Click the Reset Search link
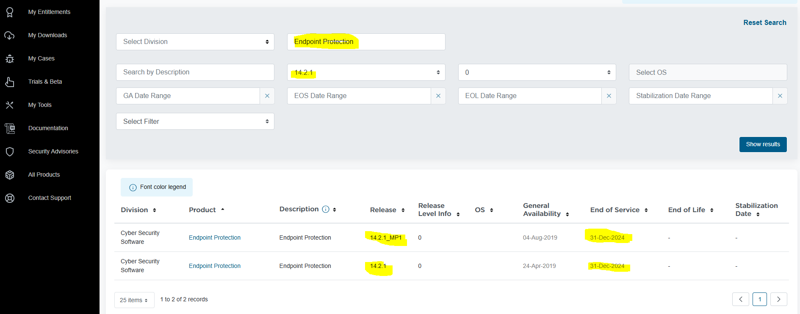Viewport: 800px width, 314px height. (765, 22)
